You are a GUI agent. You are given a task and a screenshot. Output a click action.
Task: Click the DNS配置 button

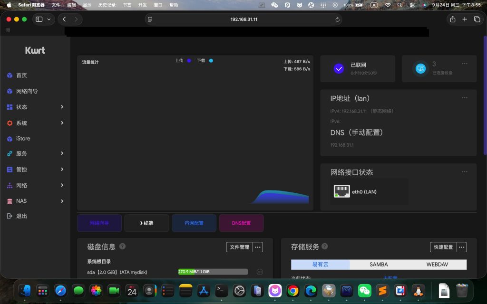click(241, 223)
